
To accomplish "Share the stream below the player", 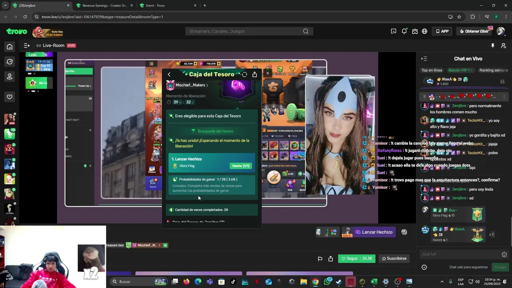I will [x=330, y=259].
